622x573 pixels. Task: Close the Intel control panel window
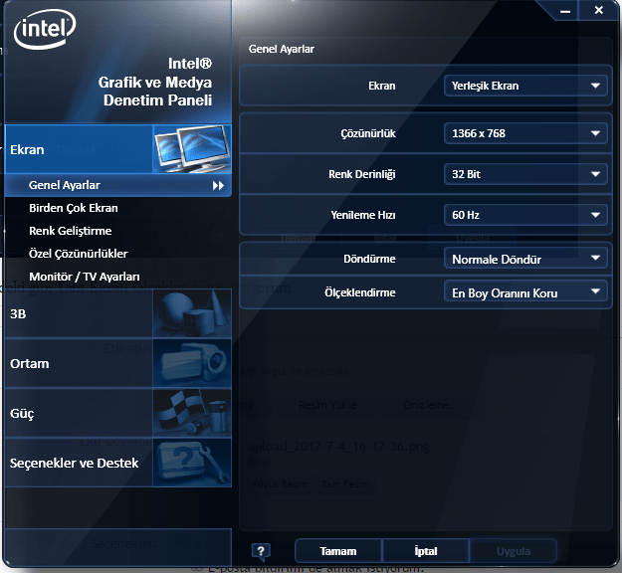pyautogui.click(x=598, y=10)
